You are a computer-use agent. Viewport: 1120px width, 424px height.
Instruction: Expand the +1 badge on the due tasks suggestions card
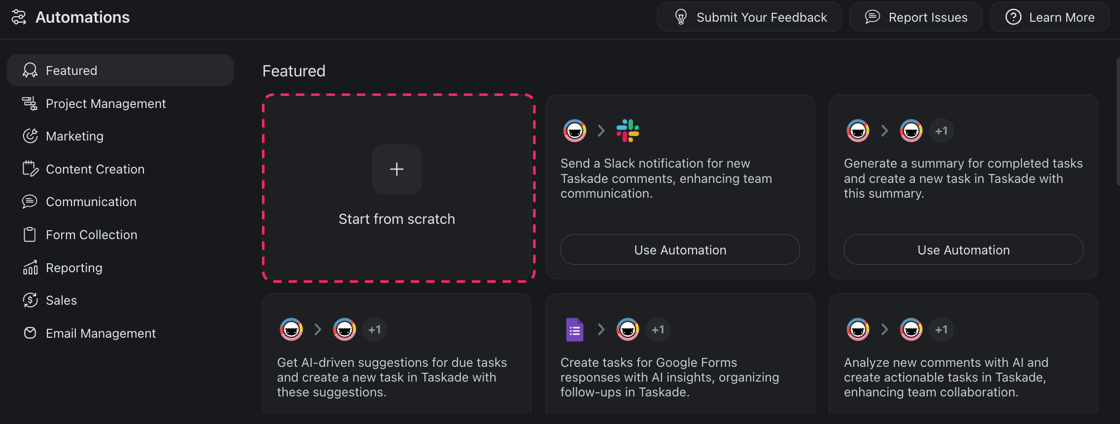click(374, 329)
